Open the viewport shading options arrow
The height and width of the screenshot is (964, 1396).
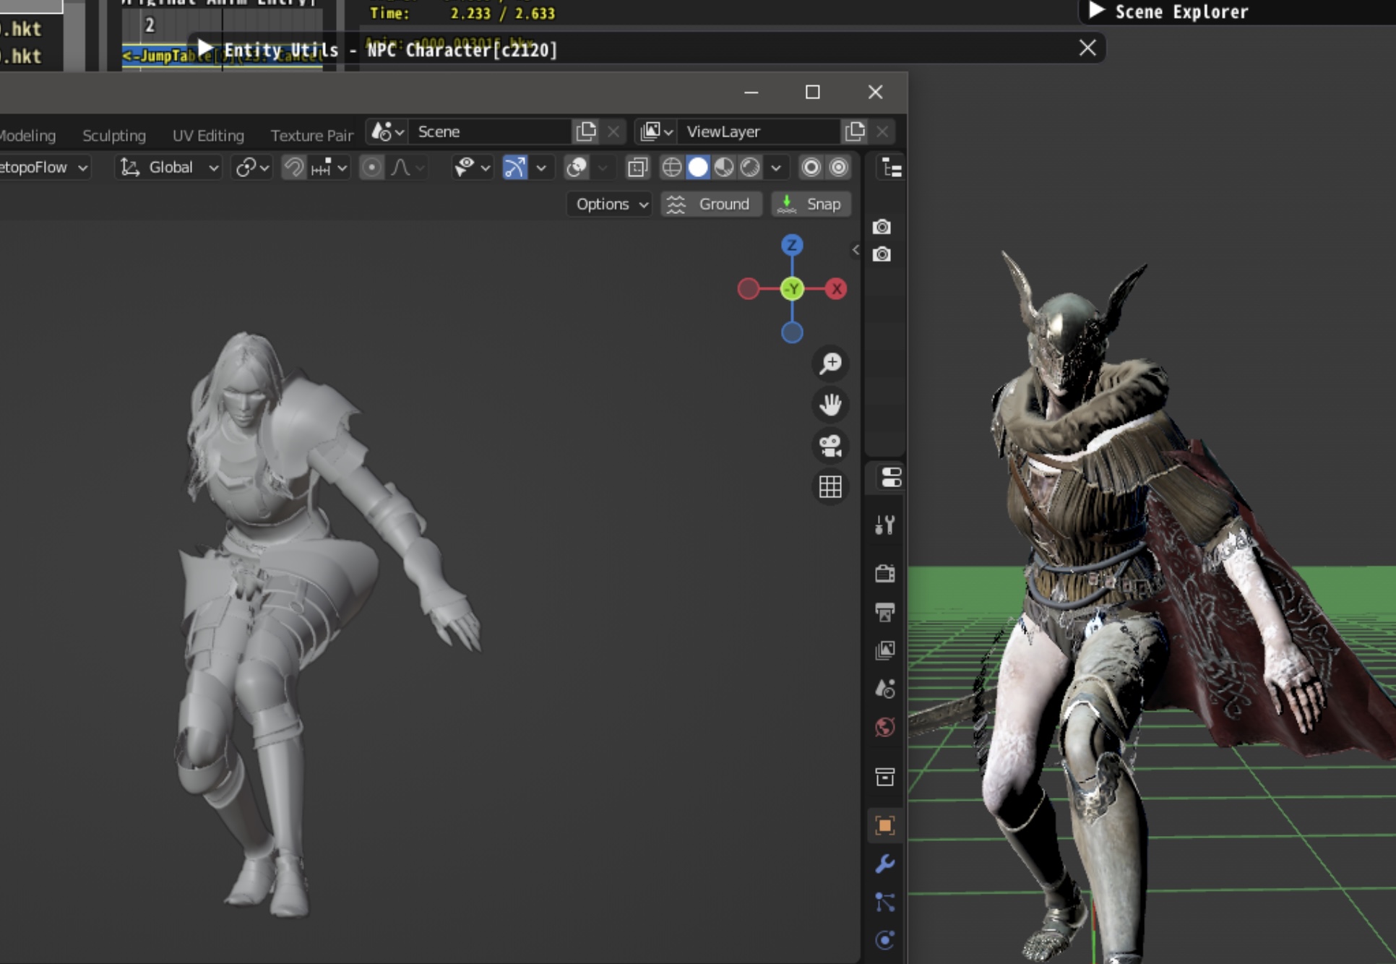(x=776, y=168)
